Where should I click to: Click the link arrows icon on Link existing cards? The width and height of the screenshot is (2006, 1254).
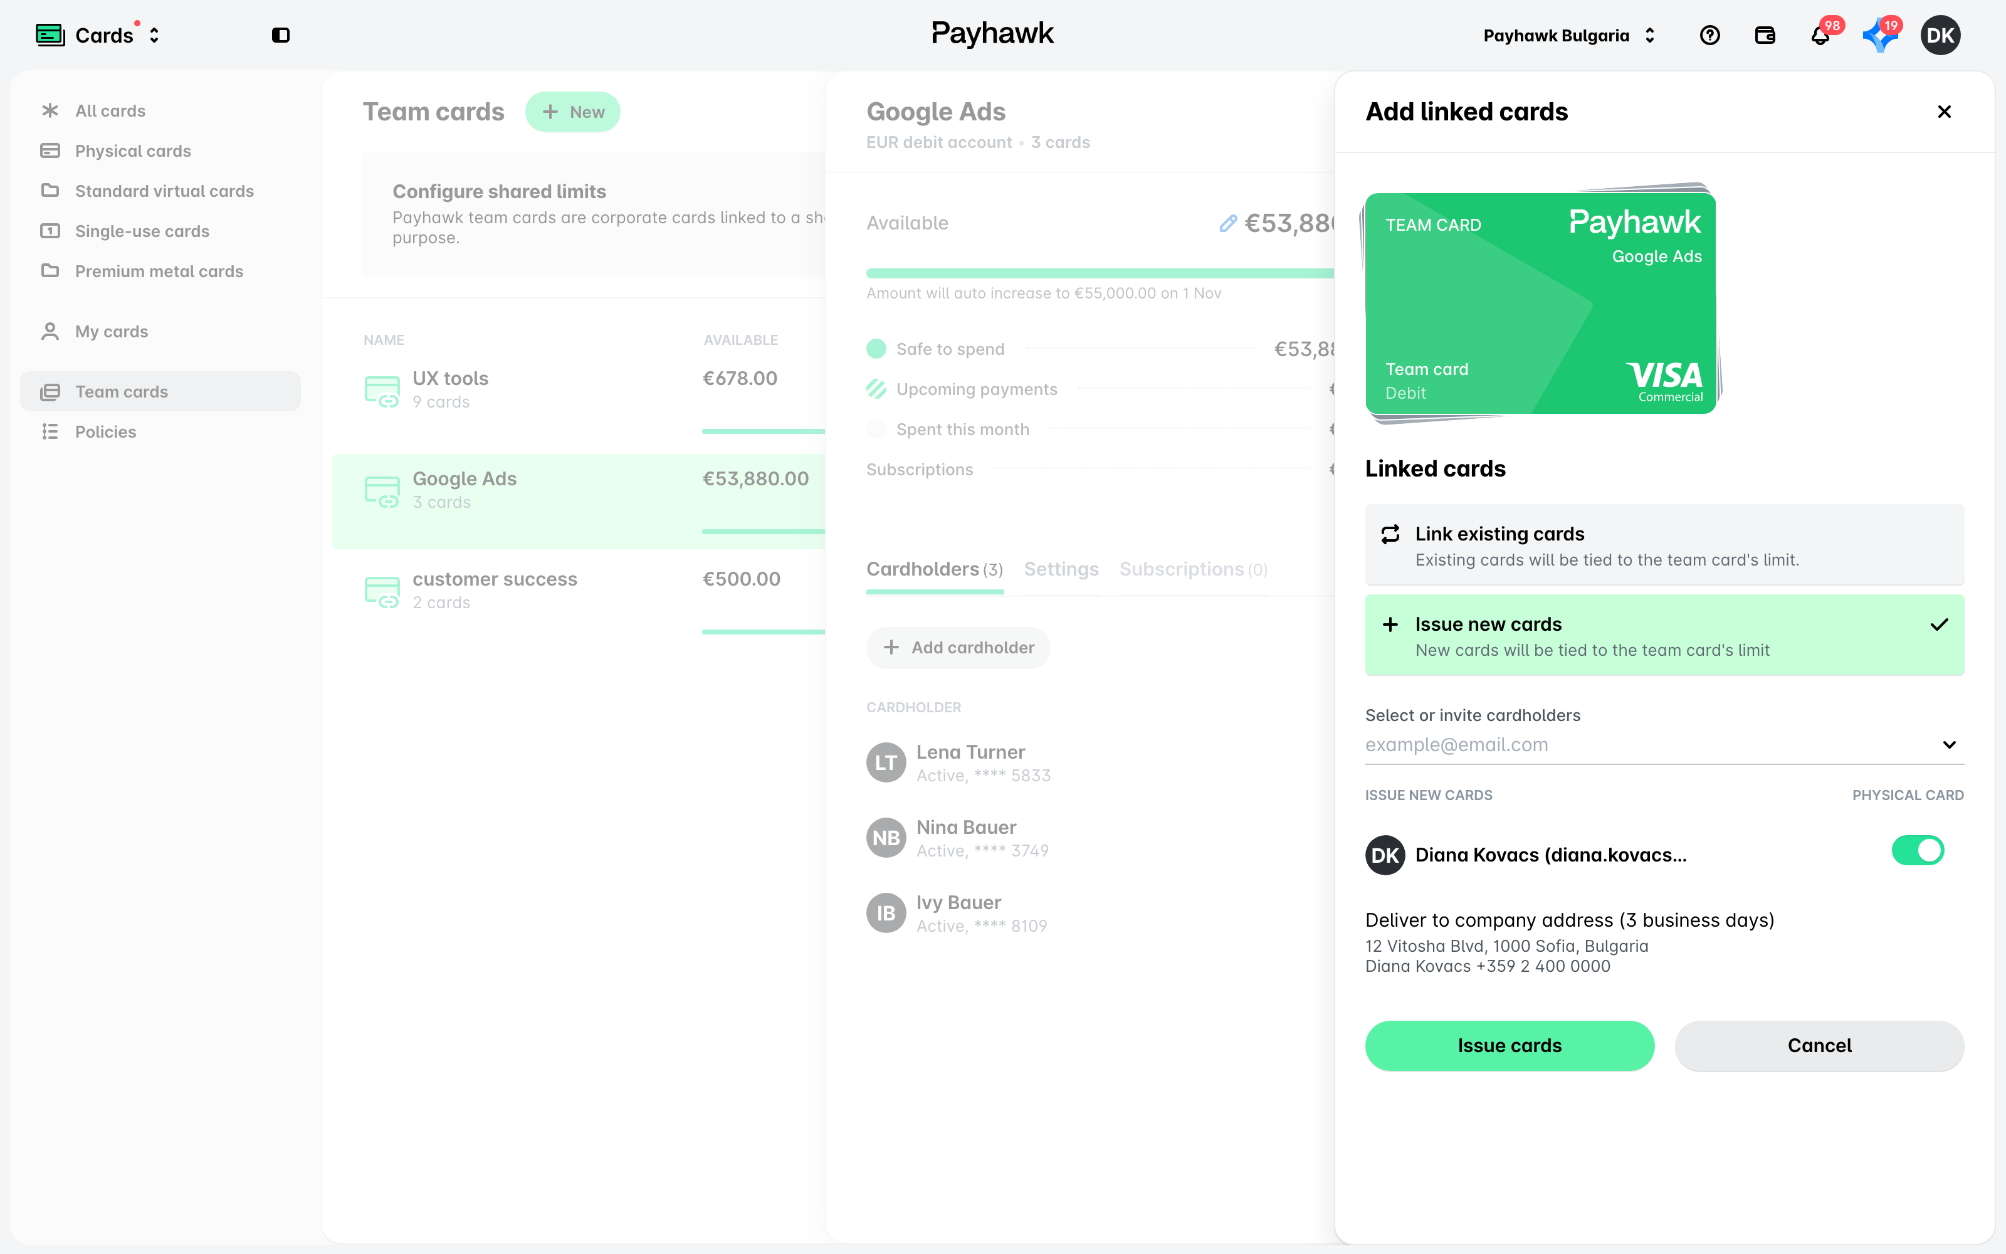(1390, 534)
